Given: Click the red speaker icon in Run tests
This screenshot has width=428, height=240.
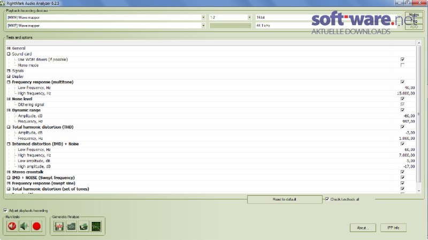Looking at the screenshot, I should [12, 226].
